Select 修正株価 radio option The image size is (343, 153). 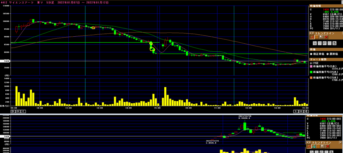[x=311, y=54]
